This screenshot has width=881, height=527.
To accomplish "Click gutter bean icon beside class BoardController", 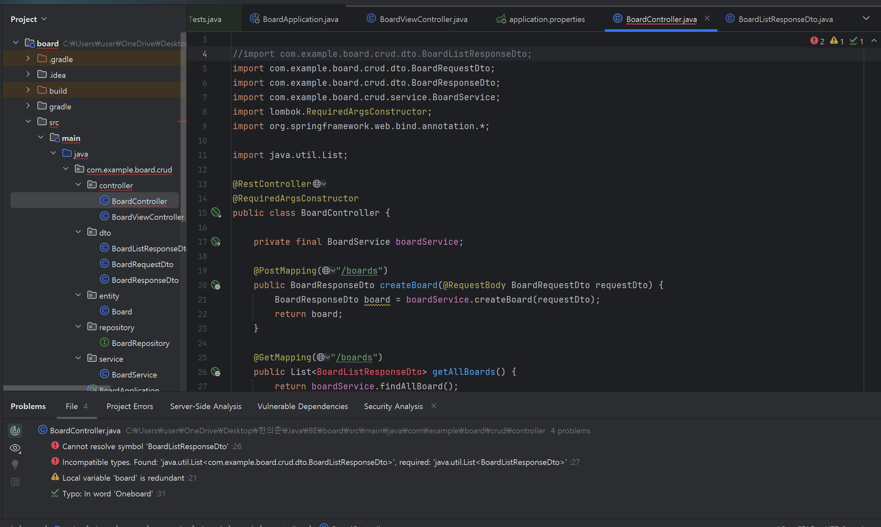I will [216, 213].
